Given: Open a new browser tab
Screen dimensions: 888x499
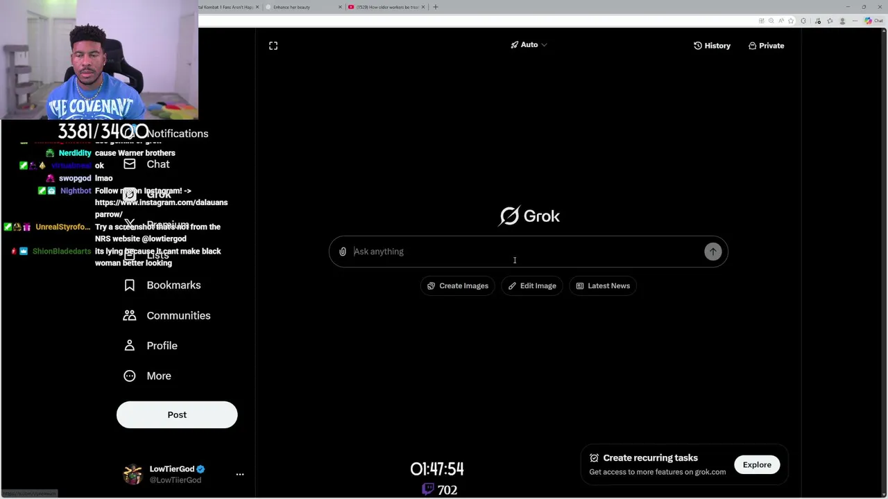Looking at the screenshot, I should click(436, 7).
